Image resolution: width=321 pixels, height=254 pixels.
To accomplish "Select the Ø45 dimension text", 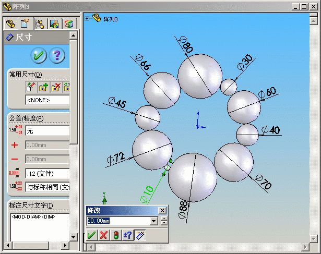I will click(117, 103).
